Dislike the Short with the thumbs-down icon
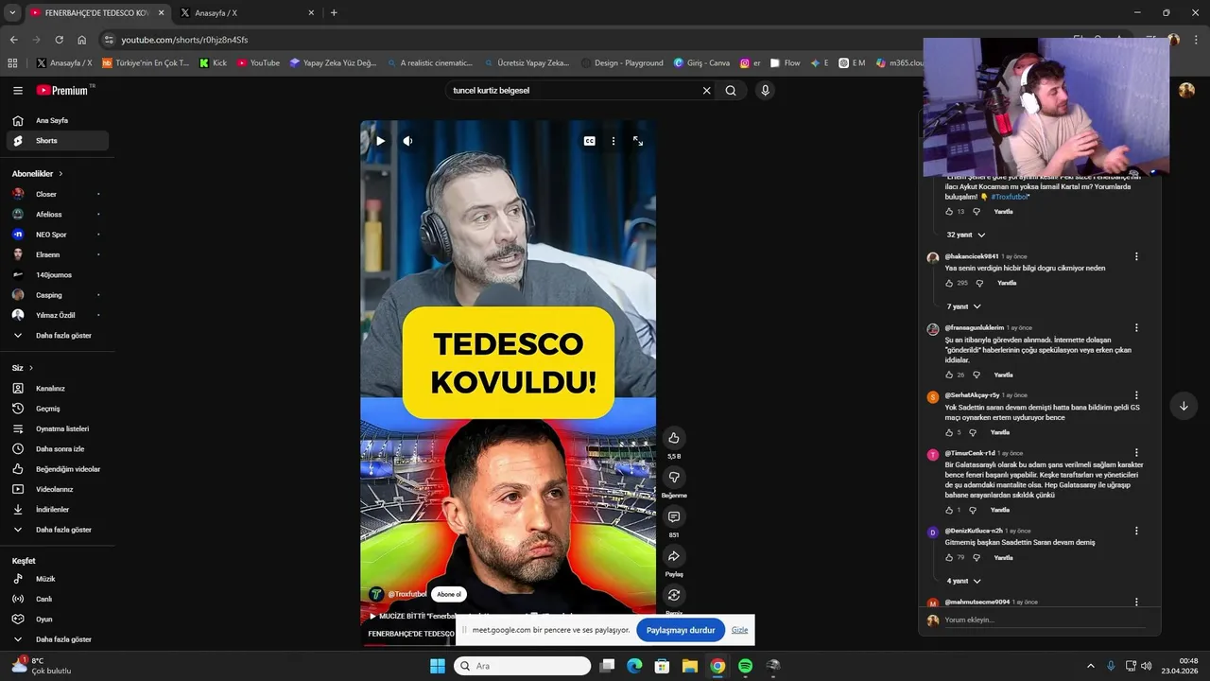The width and height of the screenshot is (1210, 681). point(674,477)
